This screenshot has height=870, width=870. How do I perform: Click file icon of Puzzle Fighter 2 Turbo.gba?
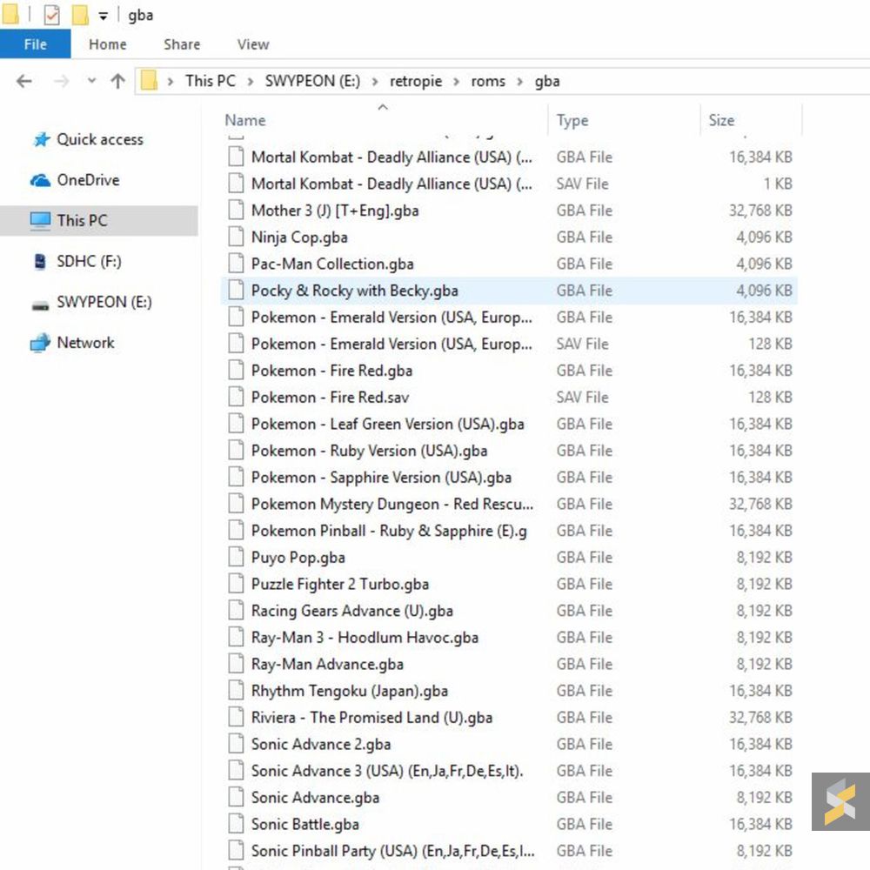pyautogui.click(x=236, y=583)
